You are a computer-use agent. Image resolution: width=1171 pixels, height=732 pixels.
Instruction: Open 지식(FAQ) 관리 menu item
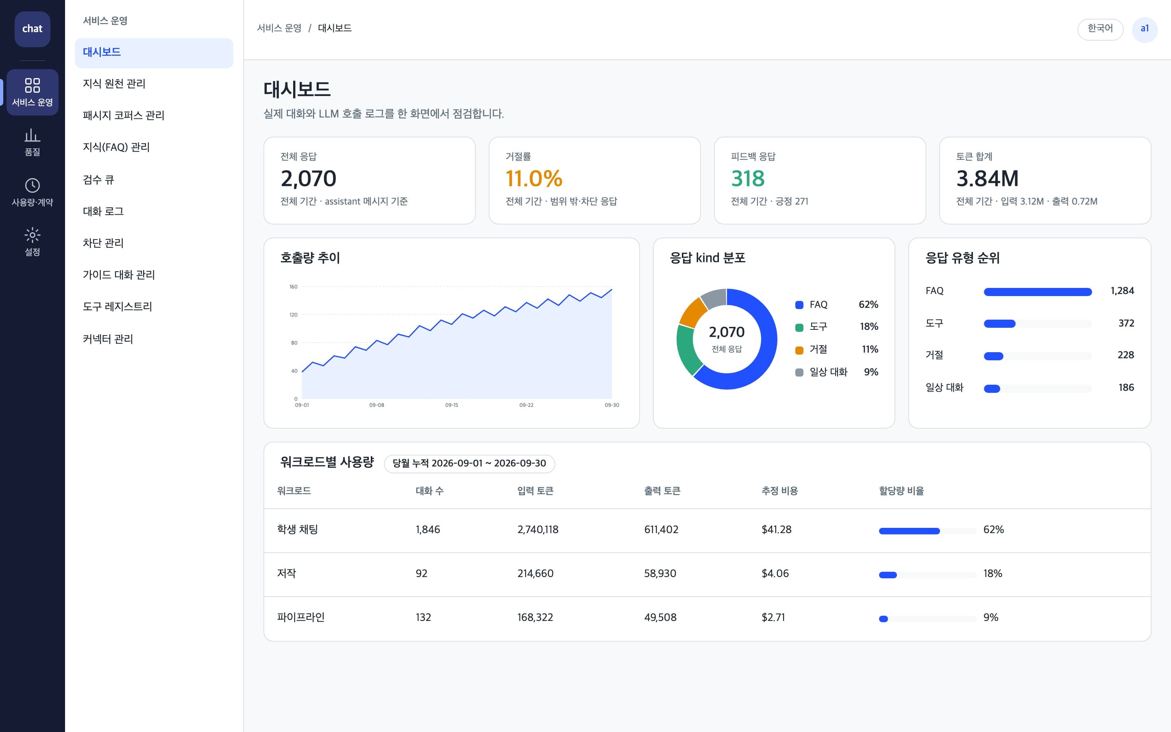pos(154,147)
